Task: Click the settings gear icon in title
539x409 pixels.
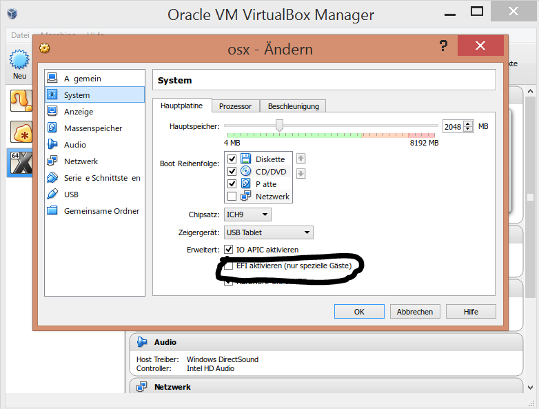Action: click(45, 48)
